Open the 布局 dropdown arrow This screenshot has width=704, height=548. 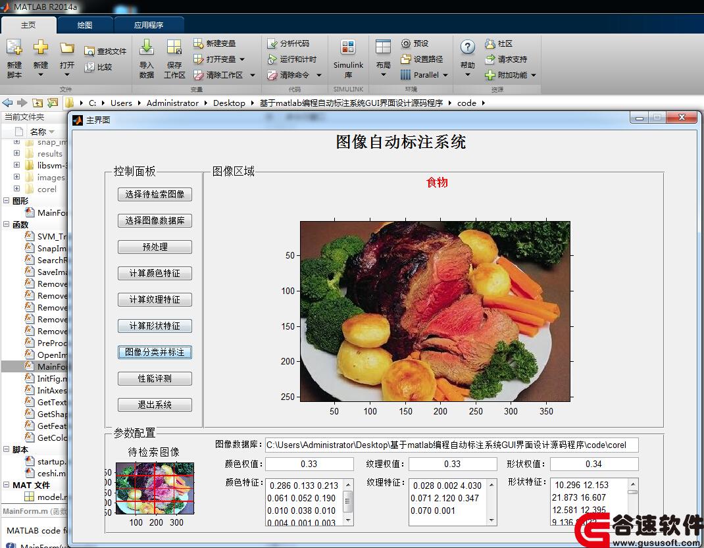[x=383, y=75]
